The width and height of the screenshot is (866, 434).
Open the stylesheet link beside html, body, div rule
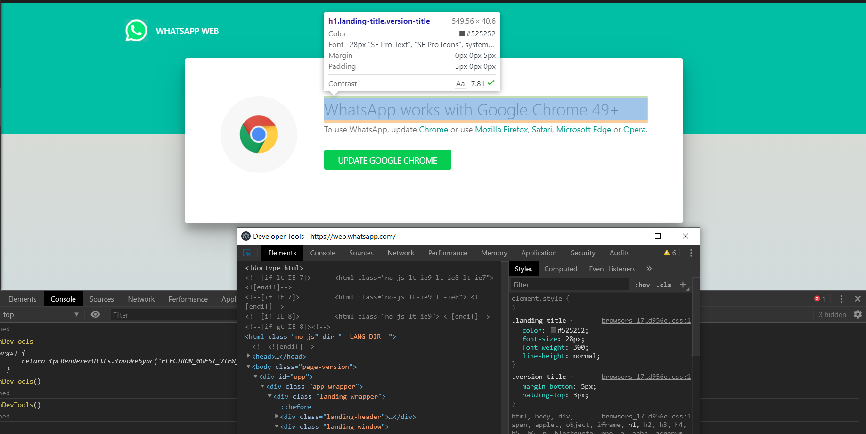click(x=646, y=417)
